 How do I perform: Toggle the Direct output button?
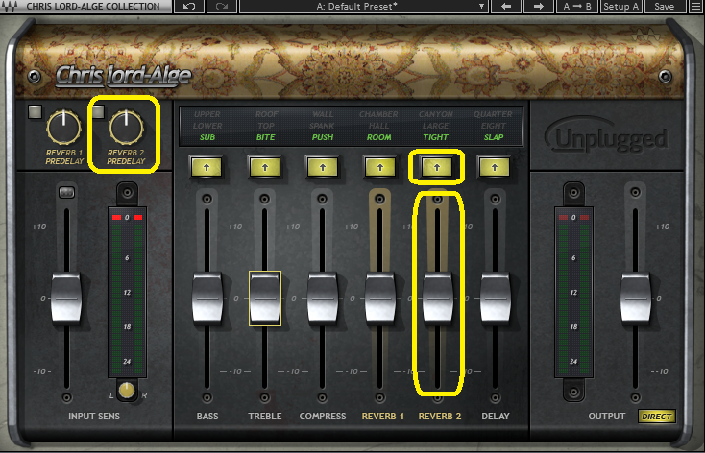pyautogui.click(x=657, y=417)
